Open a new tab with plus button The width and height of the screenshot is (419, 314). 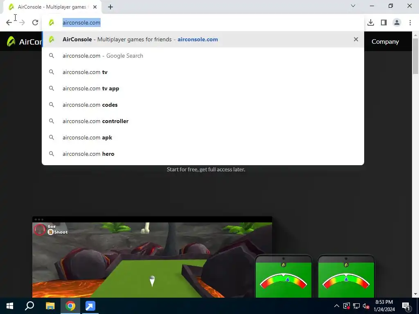point(110,7)
